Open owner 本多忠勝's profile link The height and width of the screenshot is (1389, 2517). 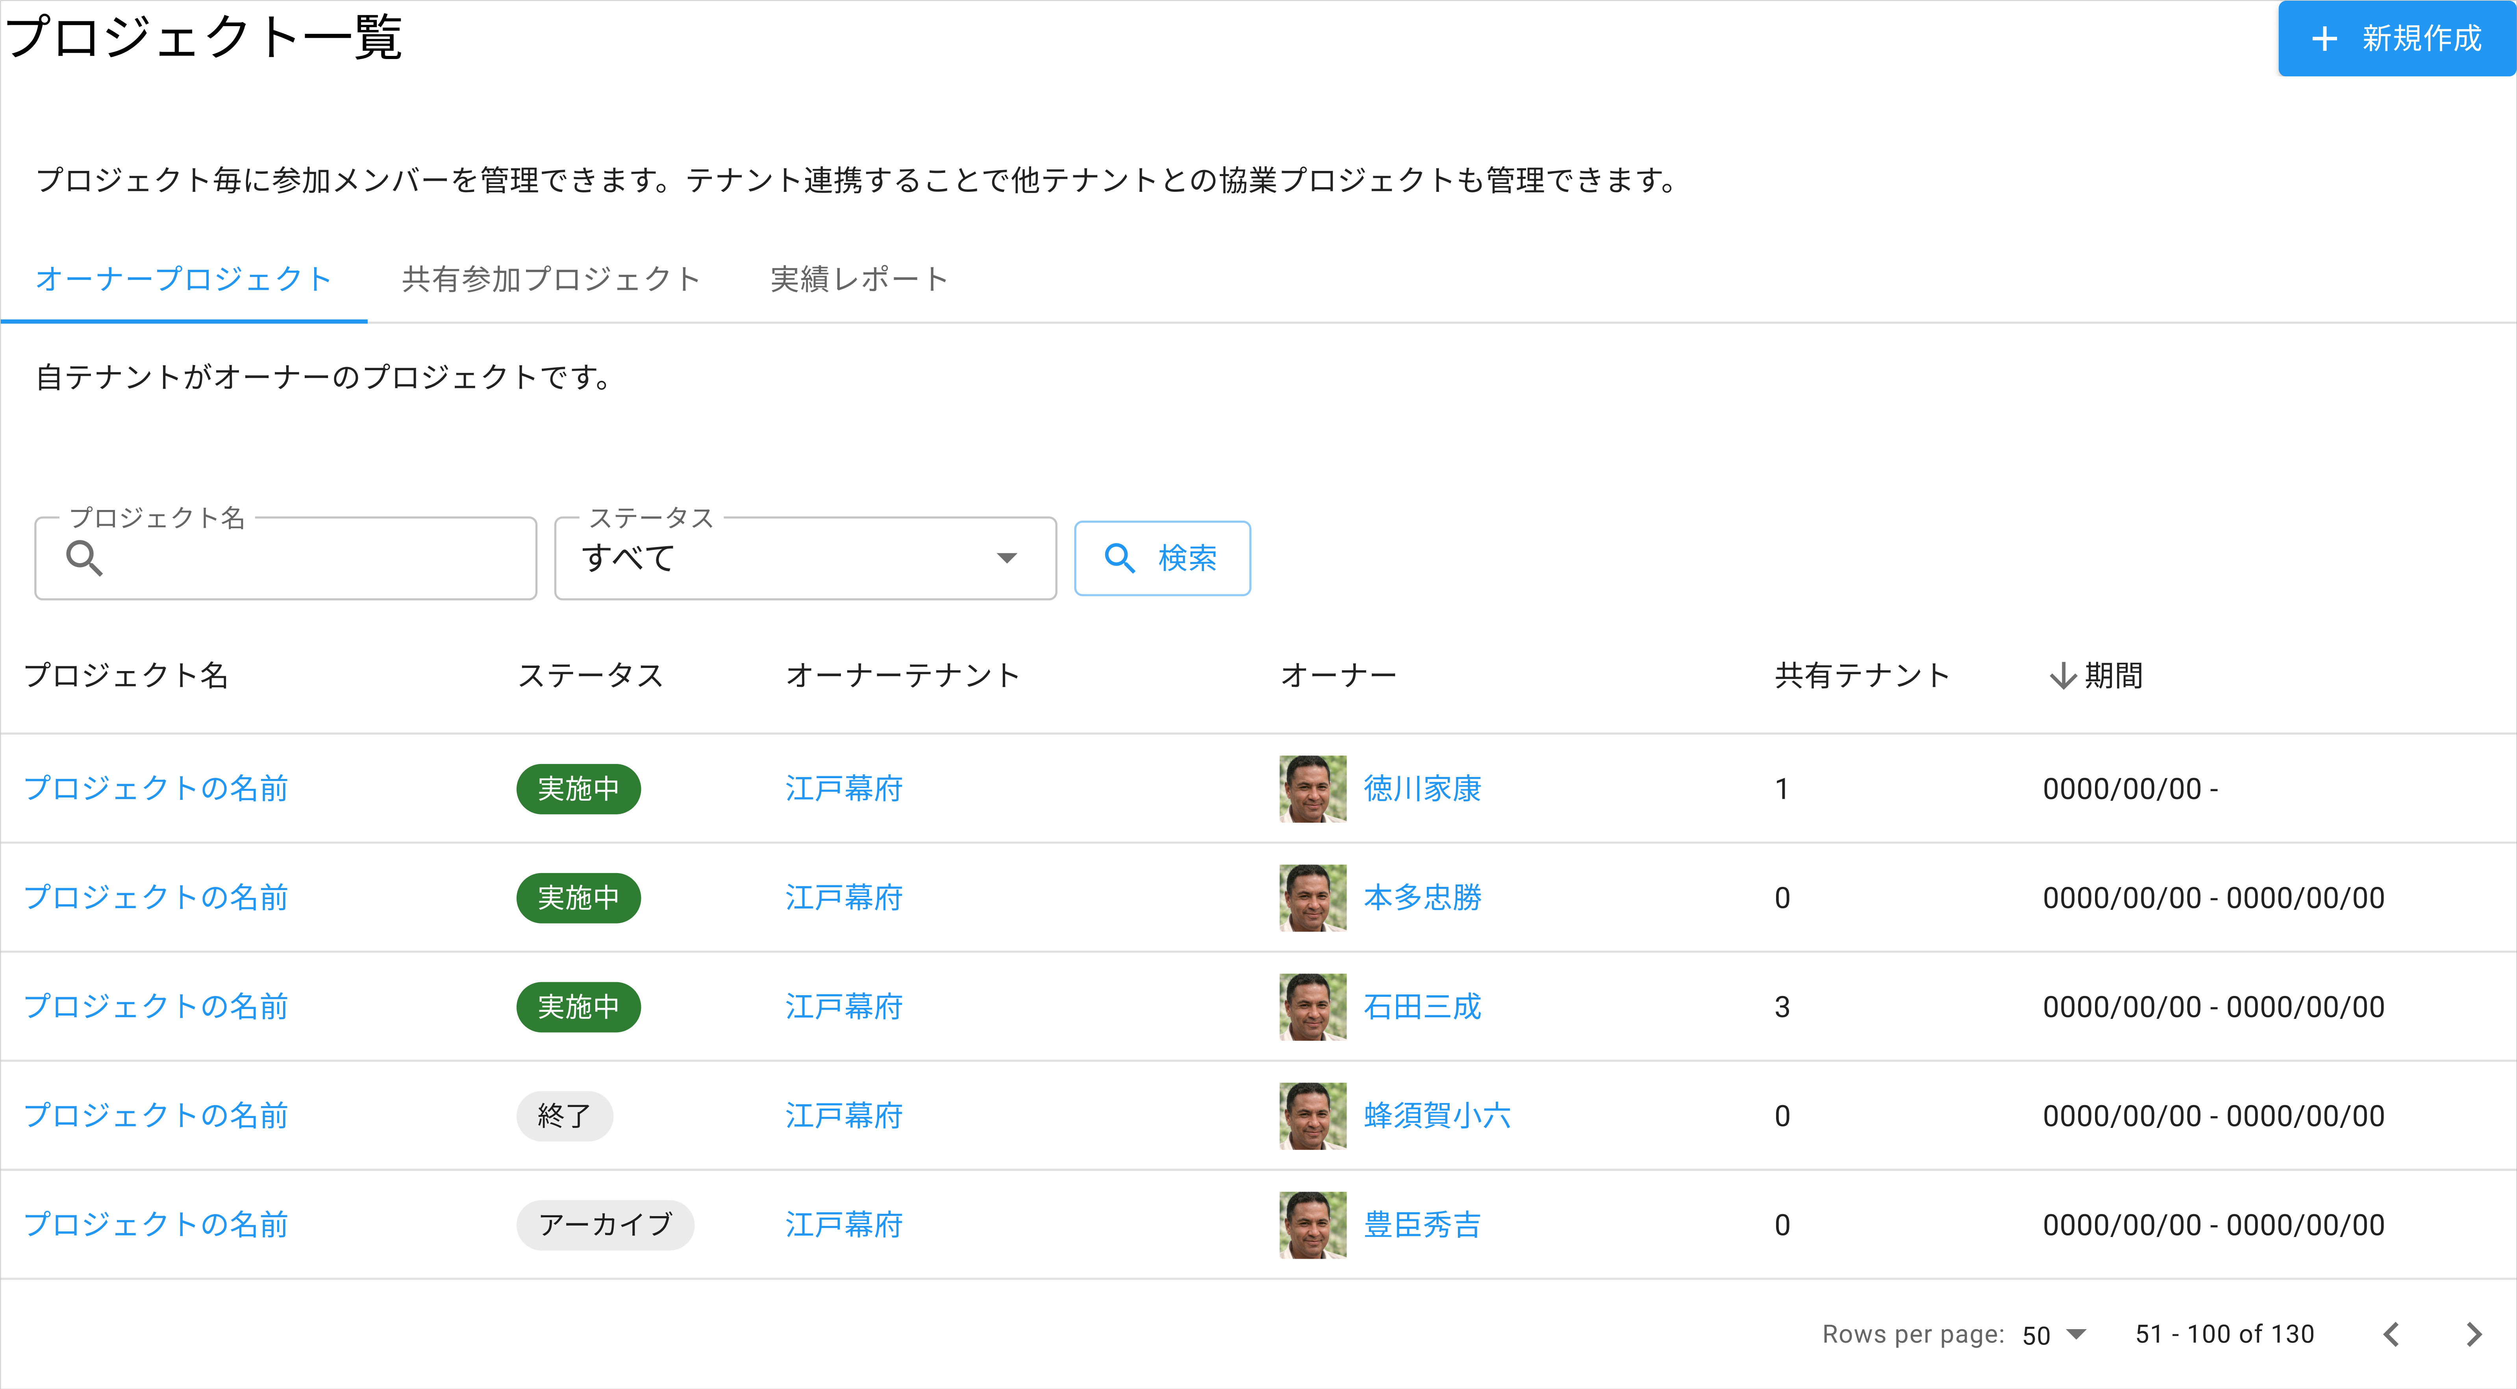[x=1422, y=898]
